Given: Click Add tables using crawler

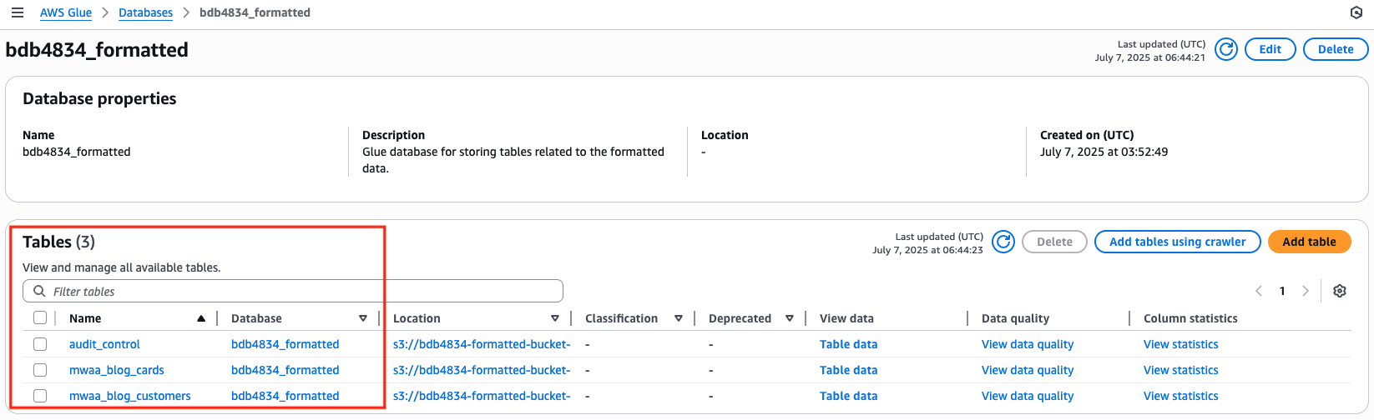Looking at the screenshot, I should (x=1177, y=242).
